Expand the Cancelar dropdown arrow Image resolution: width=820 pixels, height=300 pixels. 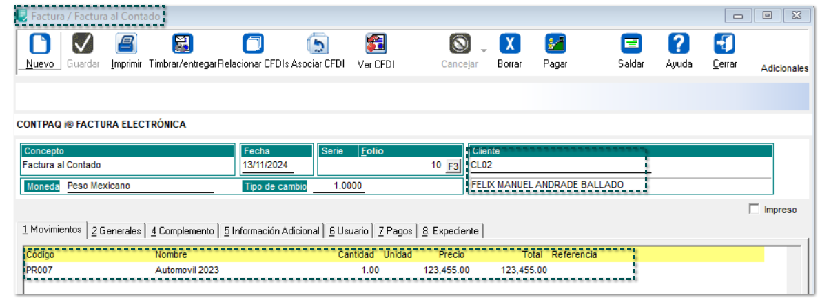pos(484,51)
